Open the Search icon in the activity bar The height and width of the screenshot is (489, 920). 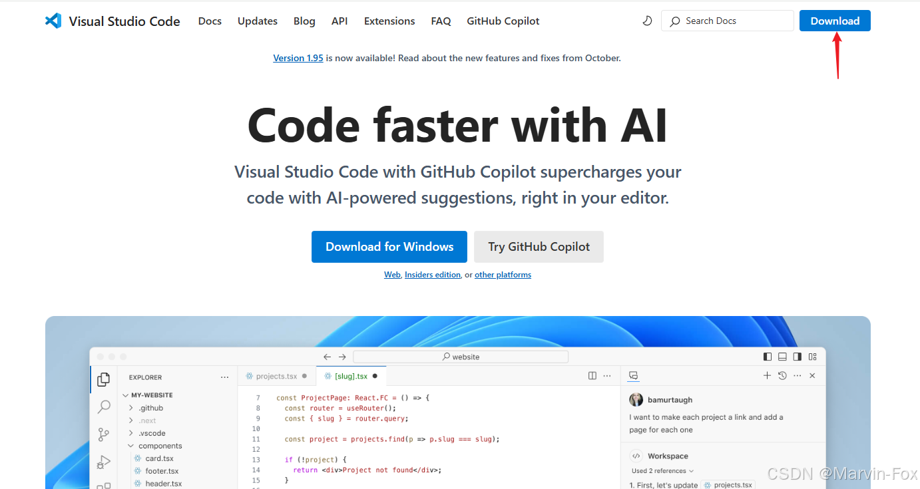[104, 407]
